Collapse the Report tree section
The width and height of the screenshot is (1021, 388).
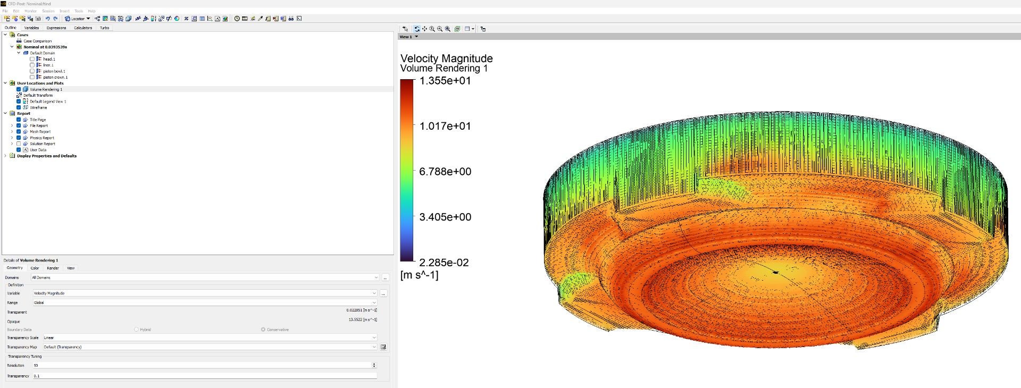tap(5, 113)
